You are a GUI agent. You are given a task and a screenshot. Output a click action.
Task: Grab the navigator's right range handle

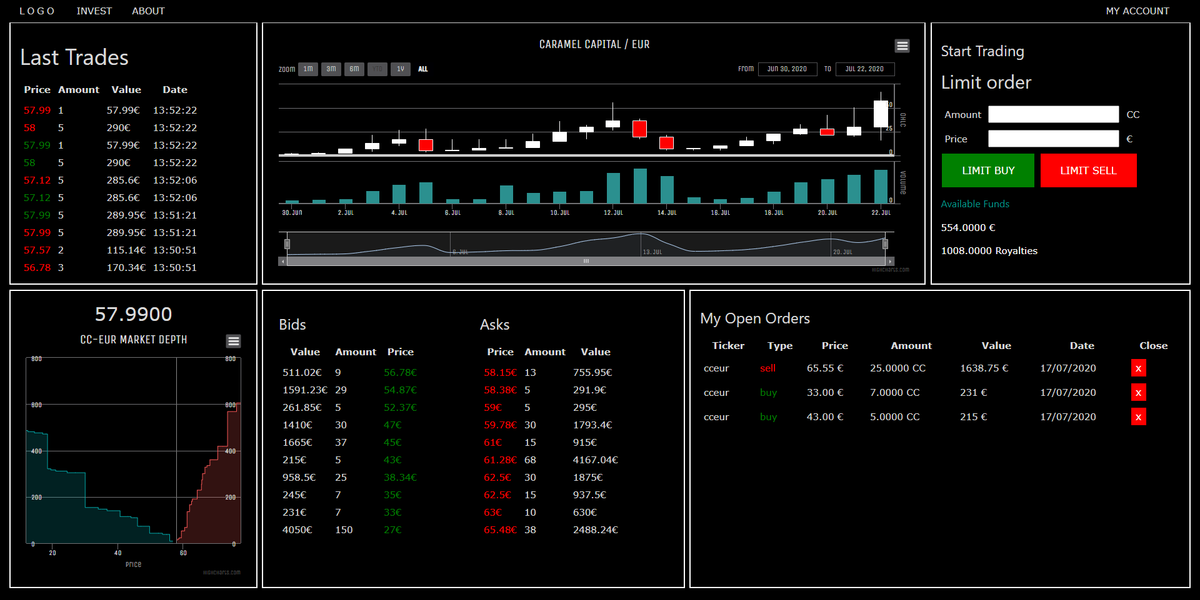point(885,243)
